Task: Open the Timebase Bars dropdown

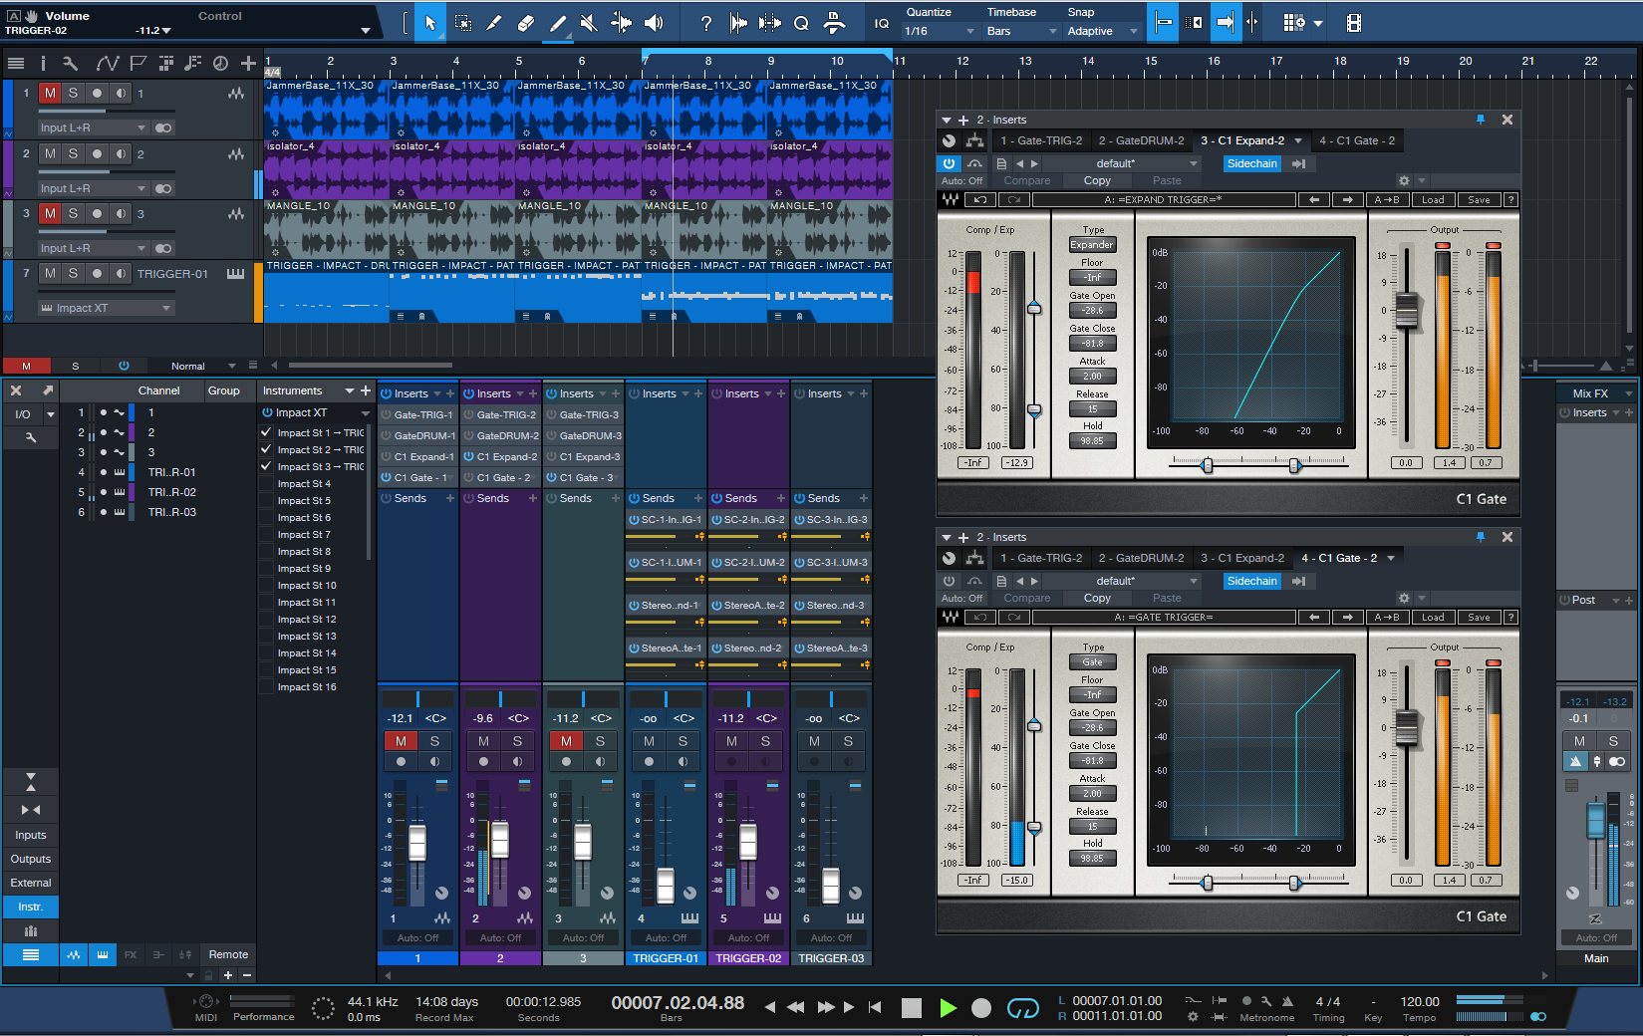Action: click(1021, 31)
